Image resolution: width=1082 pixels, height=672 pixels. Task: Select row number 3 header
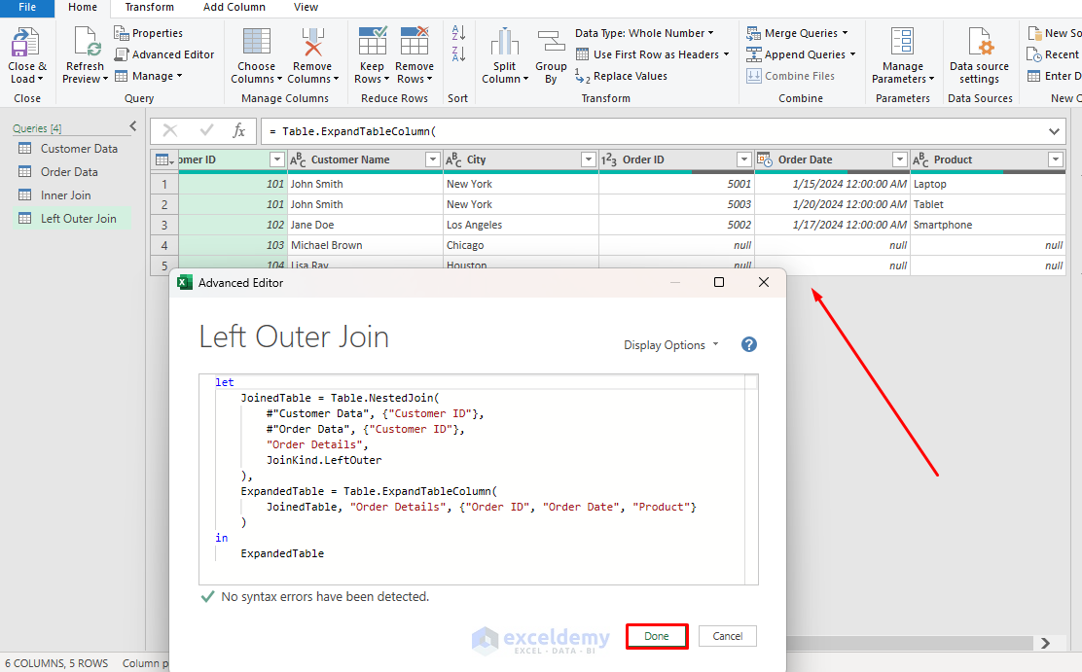(164, 225)
